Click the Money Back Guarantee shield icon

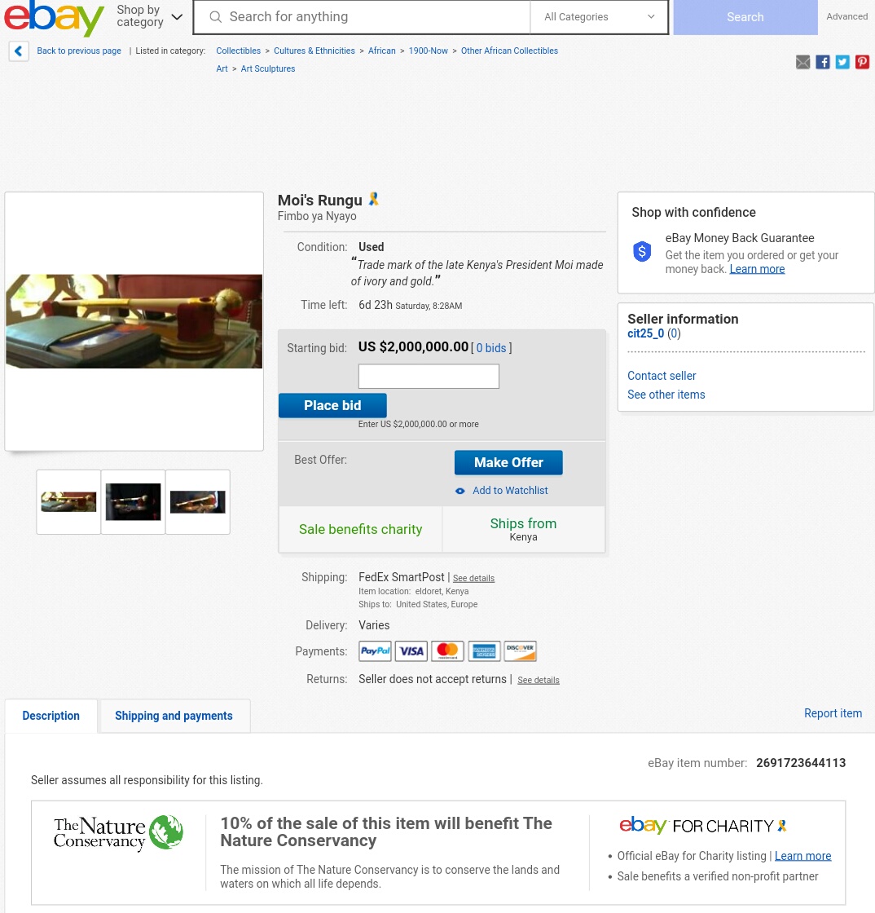pos(642,252)
